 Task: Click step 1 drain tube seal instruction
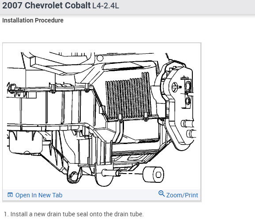click(74, 214)
